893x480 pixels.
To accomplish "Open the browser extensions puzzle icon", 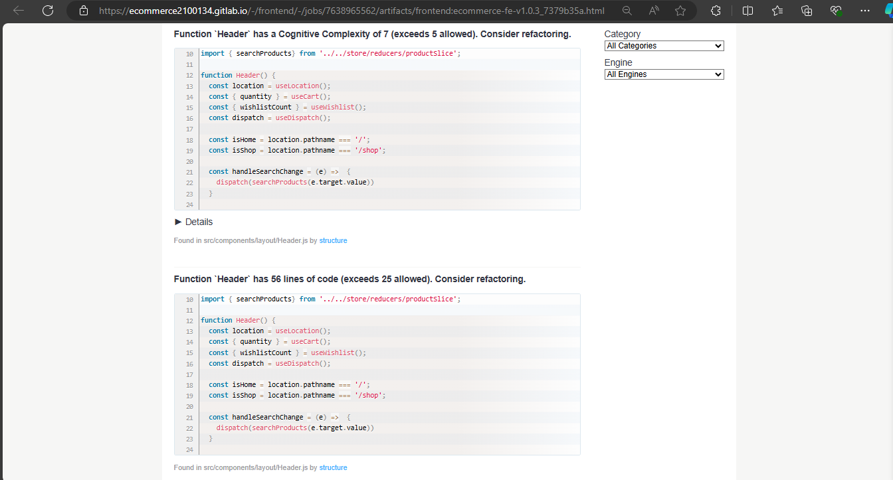I will point(716,11).
